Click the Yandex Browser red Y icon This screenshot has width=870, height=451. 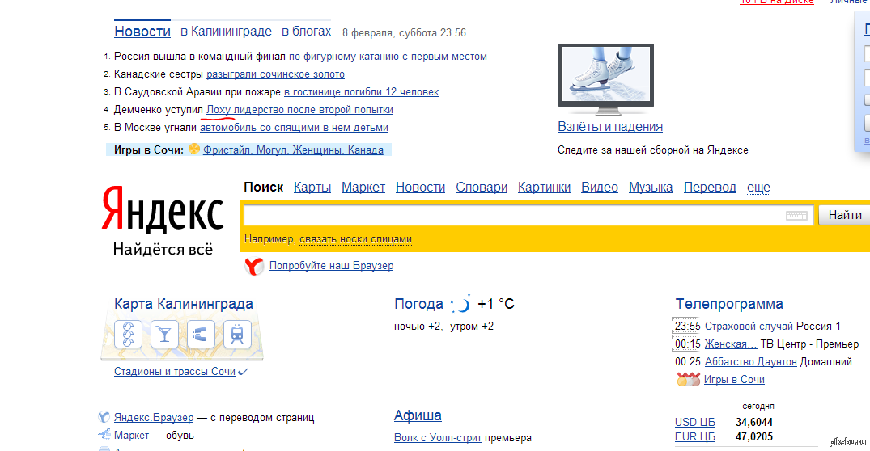pos(254,267)
